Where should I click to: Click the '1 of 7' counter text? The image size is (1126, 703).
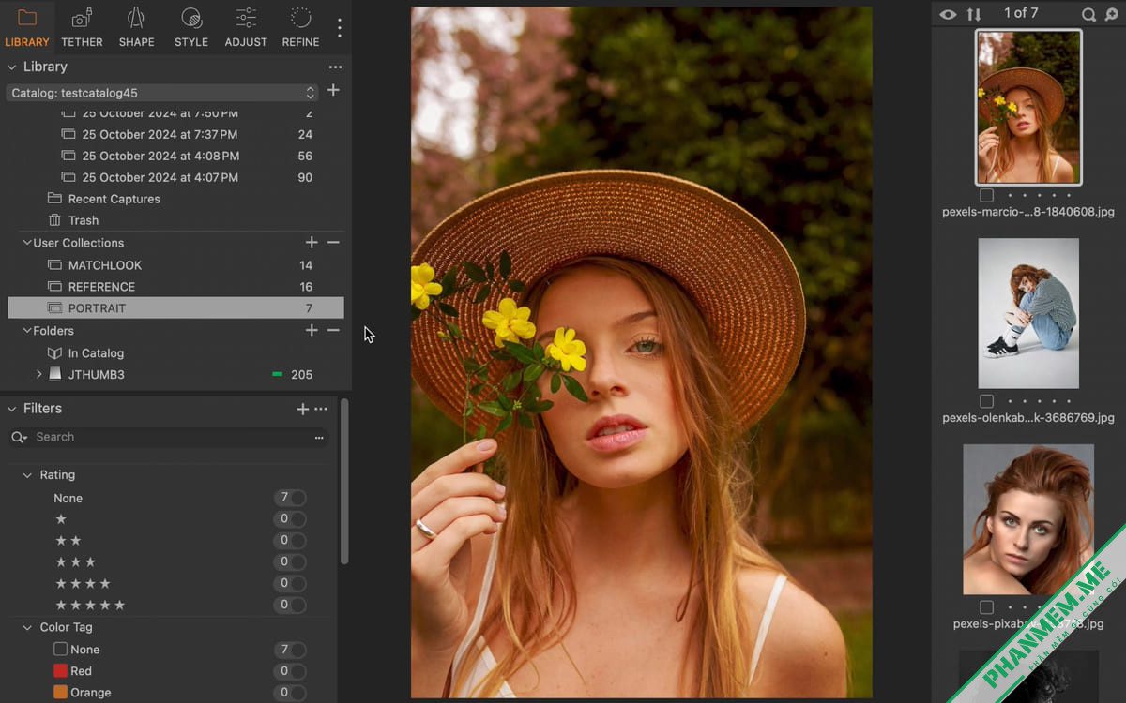(x=1021, y=13)
